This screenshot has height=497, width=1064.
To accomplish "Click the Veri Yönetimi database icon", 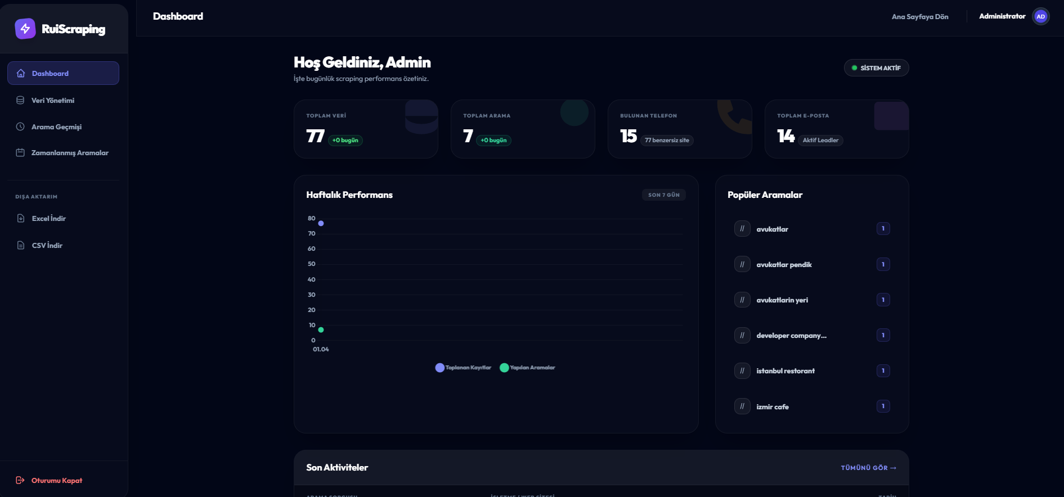I will [20, 100].
